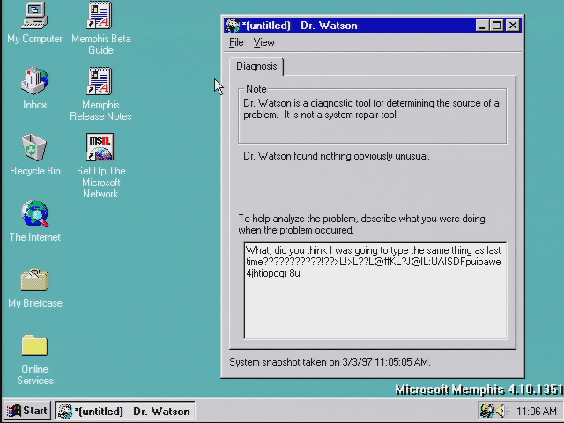Minimize the Dr. Watson window
The image size is (564, 423).
click(x=482, y=26)
